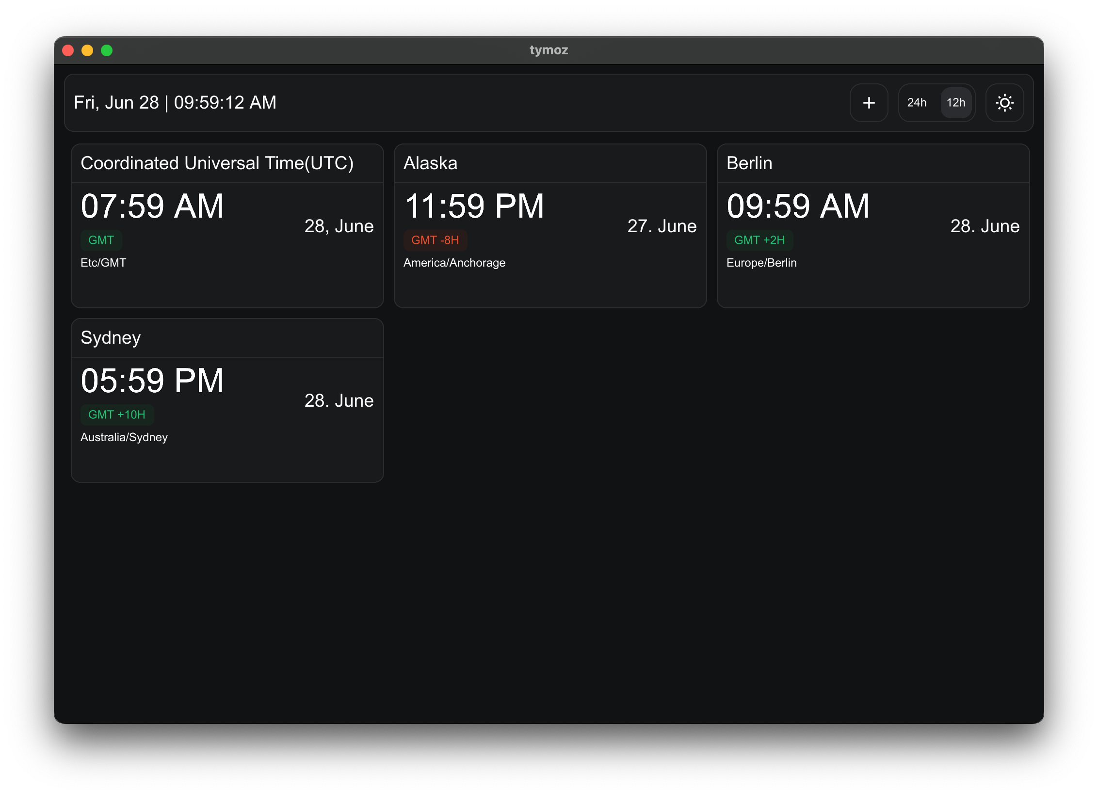Click the GMT -8H badge on Alaska
This screenshot has width=1098, height=795.
tap(435, 240)
